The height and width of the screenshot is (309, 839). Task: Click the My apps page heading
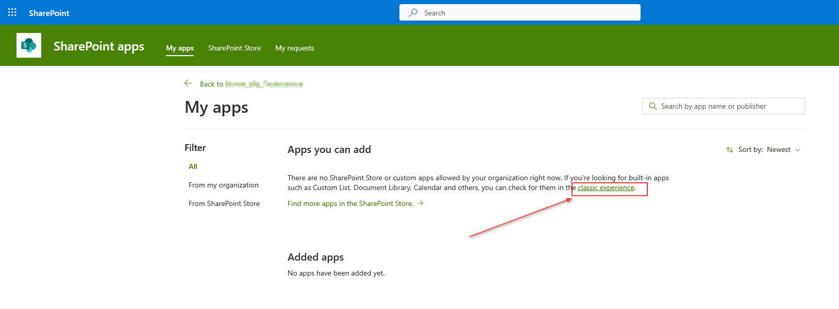216,107
